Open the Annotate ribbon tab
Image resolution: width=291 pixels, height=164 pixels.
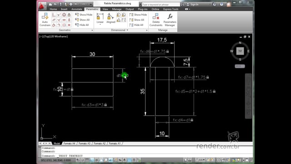pyautogui.click(x=77, y=9)
